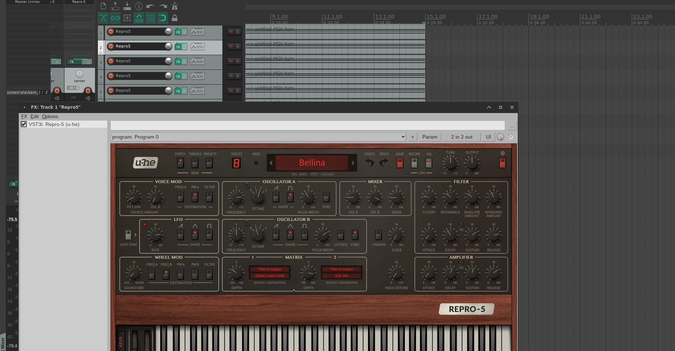Screen dimensions: 675x351
Task: Click the Repro-5 UNDO arrow
Action: pyautogui.click(x=370, y=163)
